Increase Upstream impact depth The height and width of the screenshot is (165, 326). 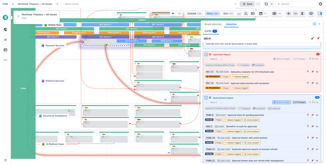(x=222, y=59)
